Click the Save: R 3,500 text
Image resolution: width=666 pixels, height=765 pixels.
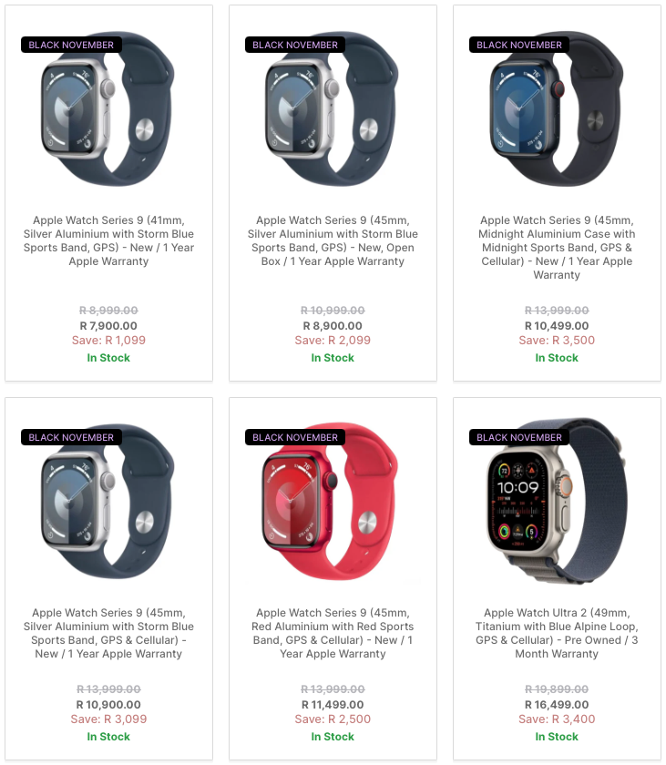click(557, 340)
